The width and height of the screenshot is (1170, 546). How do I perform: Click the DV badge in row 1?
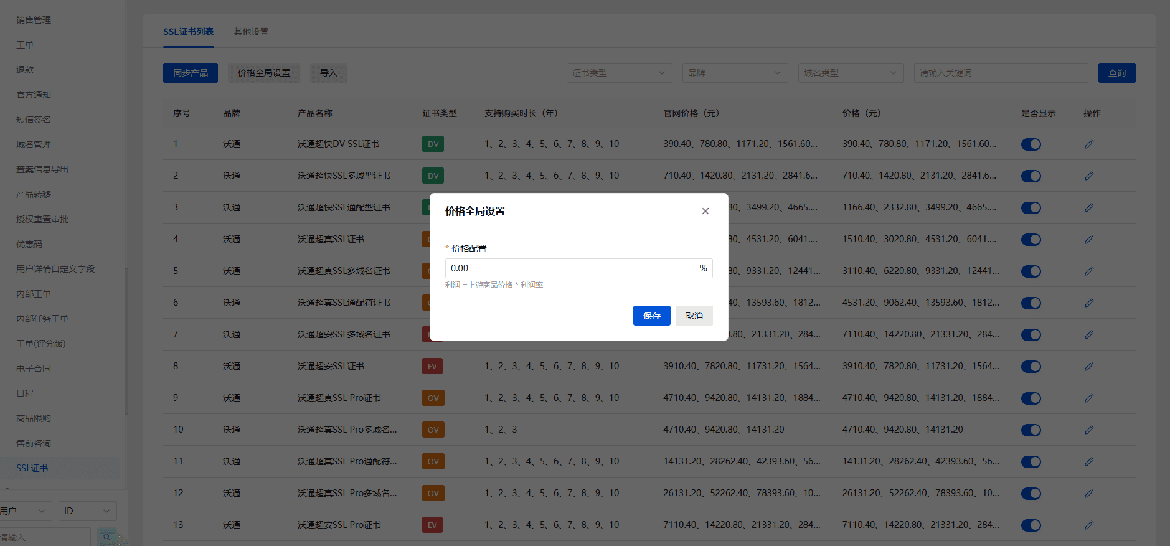pyautogui.click(x=433, y=144)
